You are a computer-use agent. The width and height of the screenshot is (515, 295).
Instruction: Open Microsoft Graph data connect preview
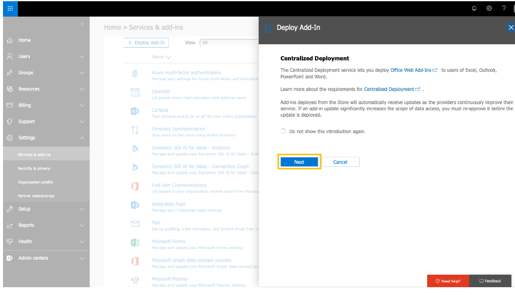point(192,260)
